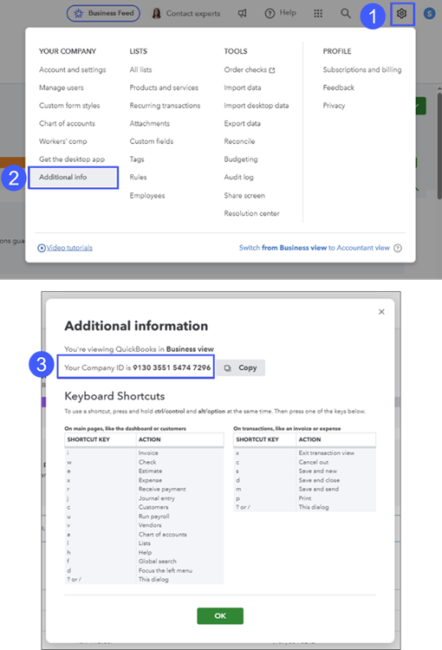Click the Contact experts text
This screenshot has width=442, height=650.
point(193,13)
